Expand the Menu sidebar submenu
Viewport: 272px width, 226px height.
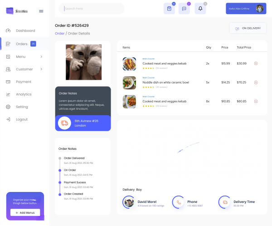pos(41,57)
